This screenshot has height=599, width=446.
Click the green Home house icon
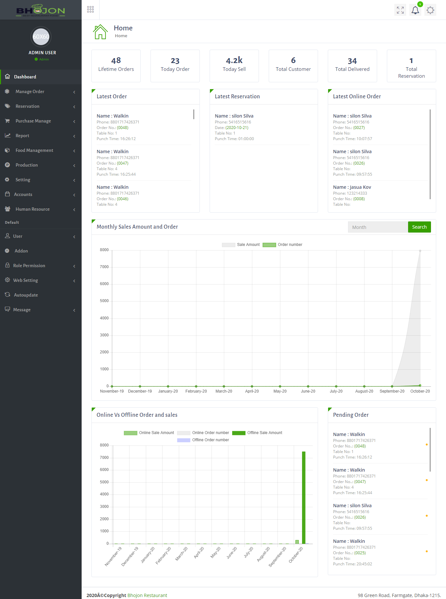(x=100, y=32)
